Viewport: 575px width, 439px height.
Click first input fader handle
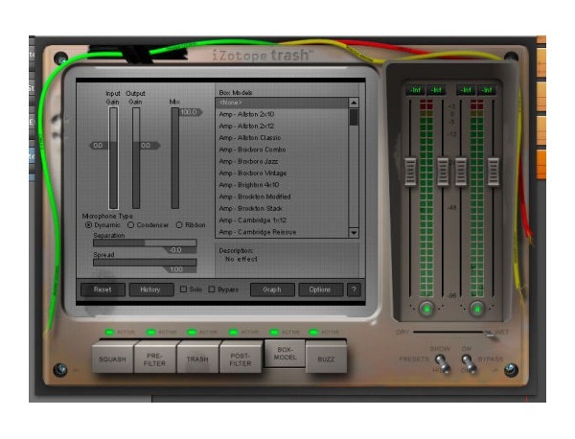(410, 172)
